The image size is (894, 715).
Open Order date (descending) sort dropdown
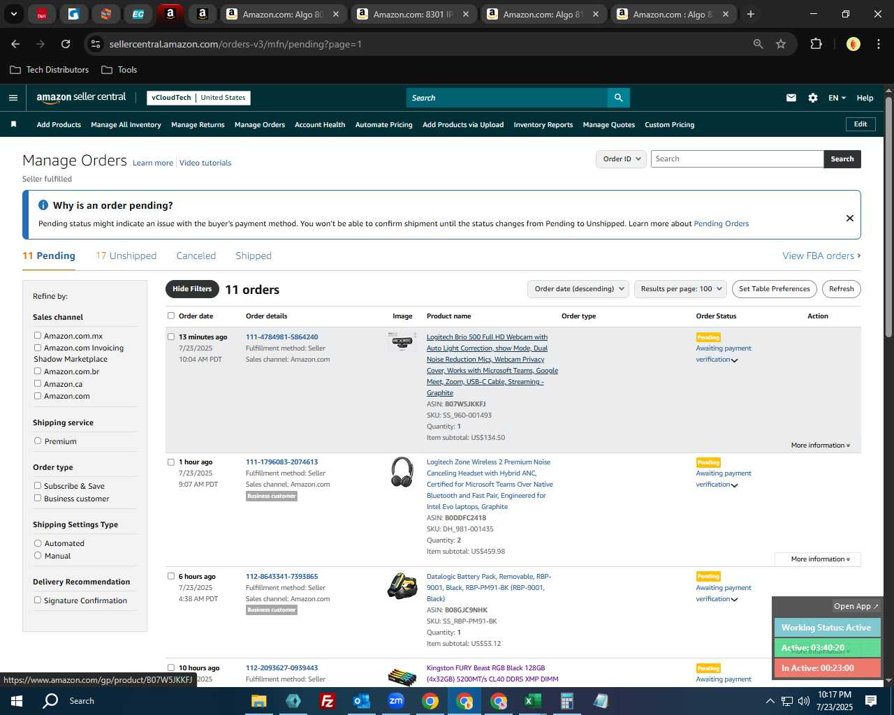pos(578,289)
